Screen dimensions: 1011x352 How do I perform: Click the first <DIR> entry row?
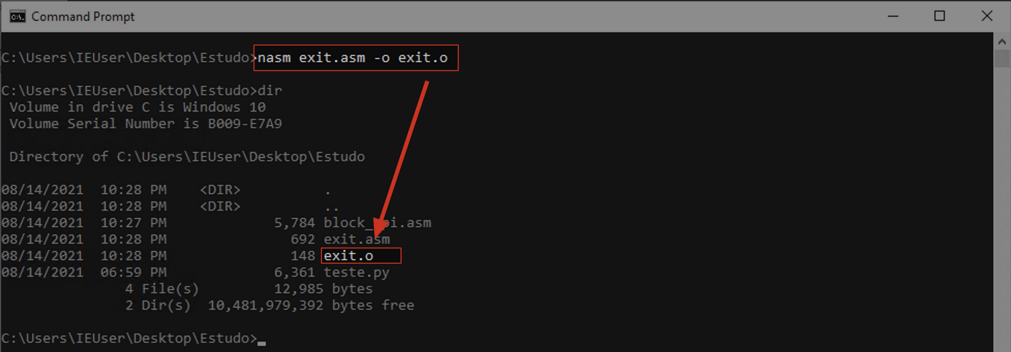coord(166,190)
